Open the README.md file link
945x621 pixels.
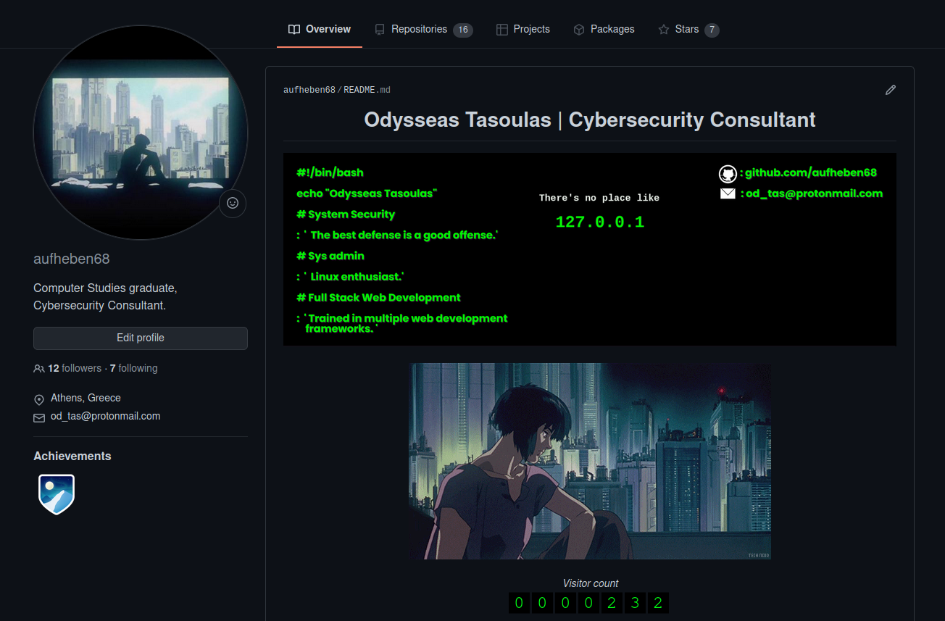(x=367, y=91)
